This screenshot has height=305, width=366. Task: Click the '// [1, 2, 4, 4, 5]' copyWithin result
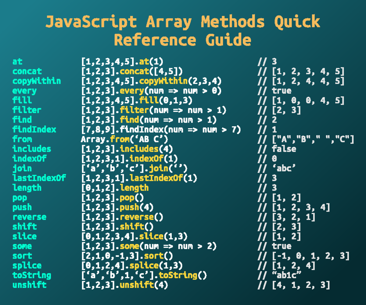pos(301,81)
